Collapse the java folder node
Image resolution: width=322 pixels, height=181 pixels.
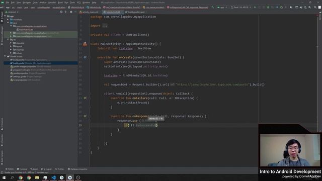(x=8, y=23)
